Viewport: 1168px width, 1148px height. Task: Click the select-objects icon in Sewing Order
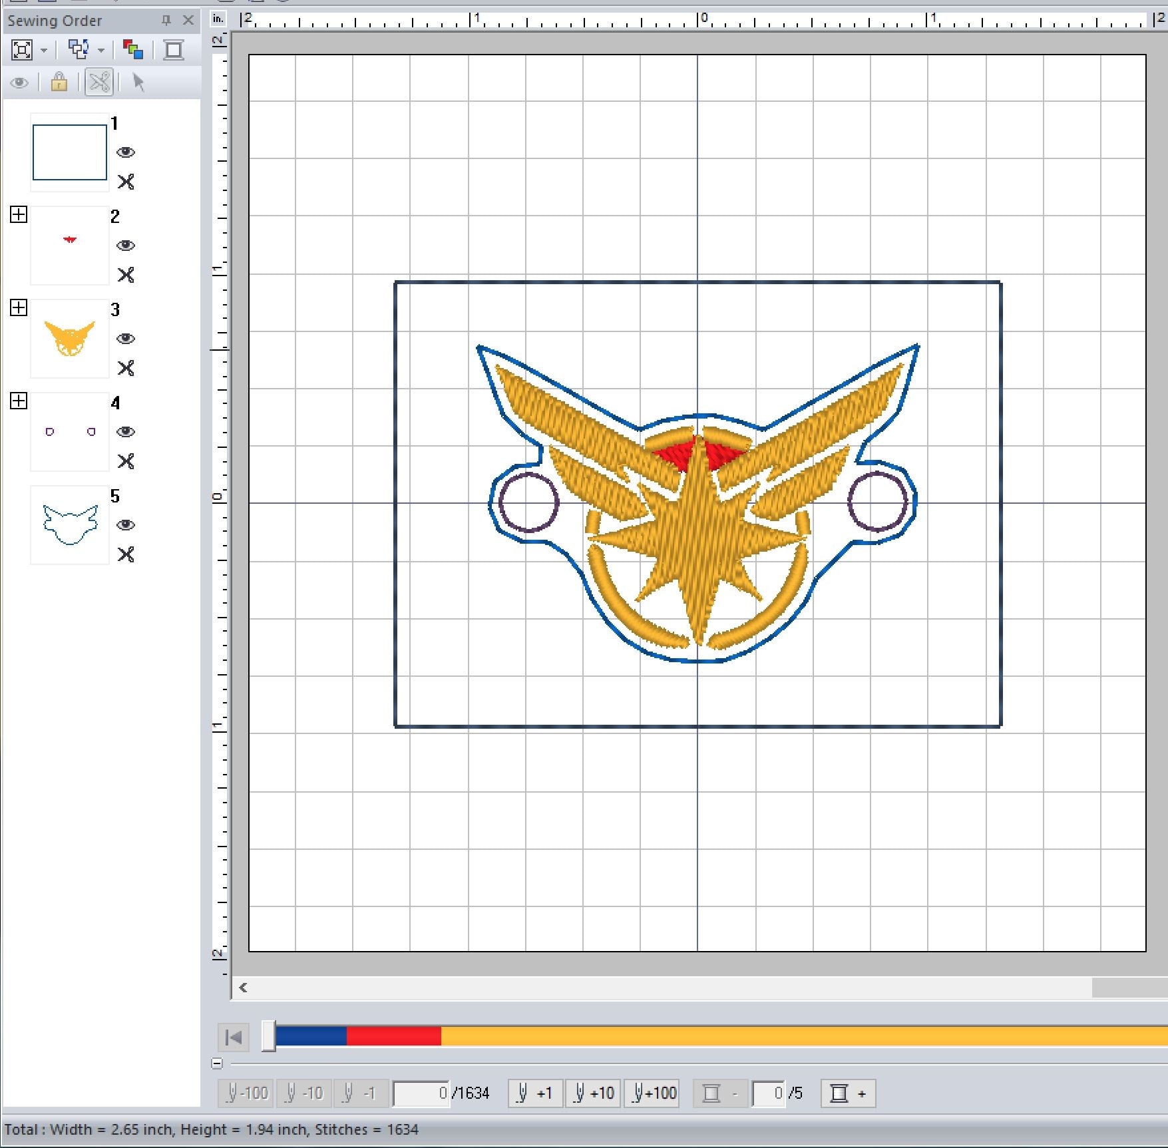pyautogui.click(x=79, y=50)
